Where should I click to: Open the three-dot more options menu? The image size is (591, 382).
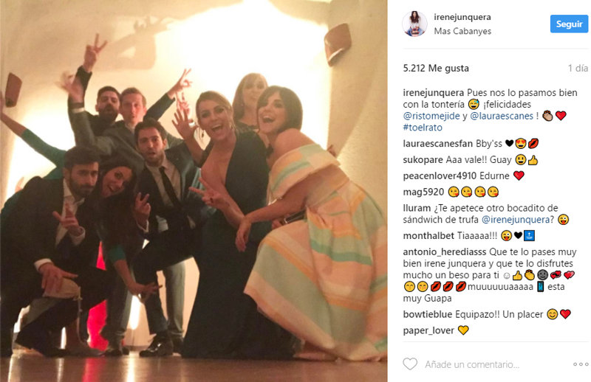[x=581, y=364]
